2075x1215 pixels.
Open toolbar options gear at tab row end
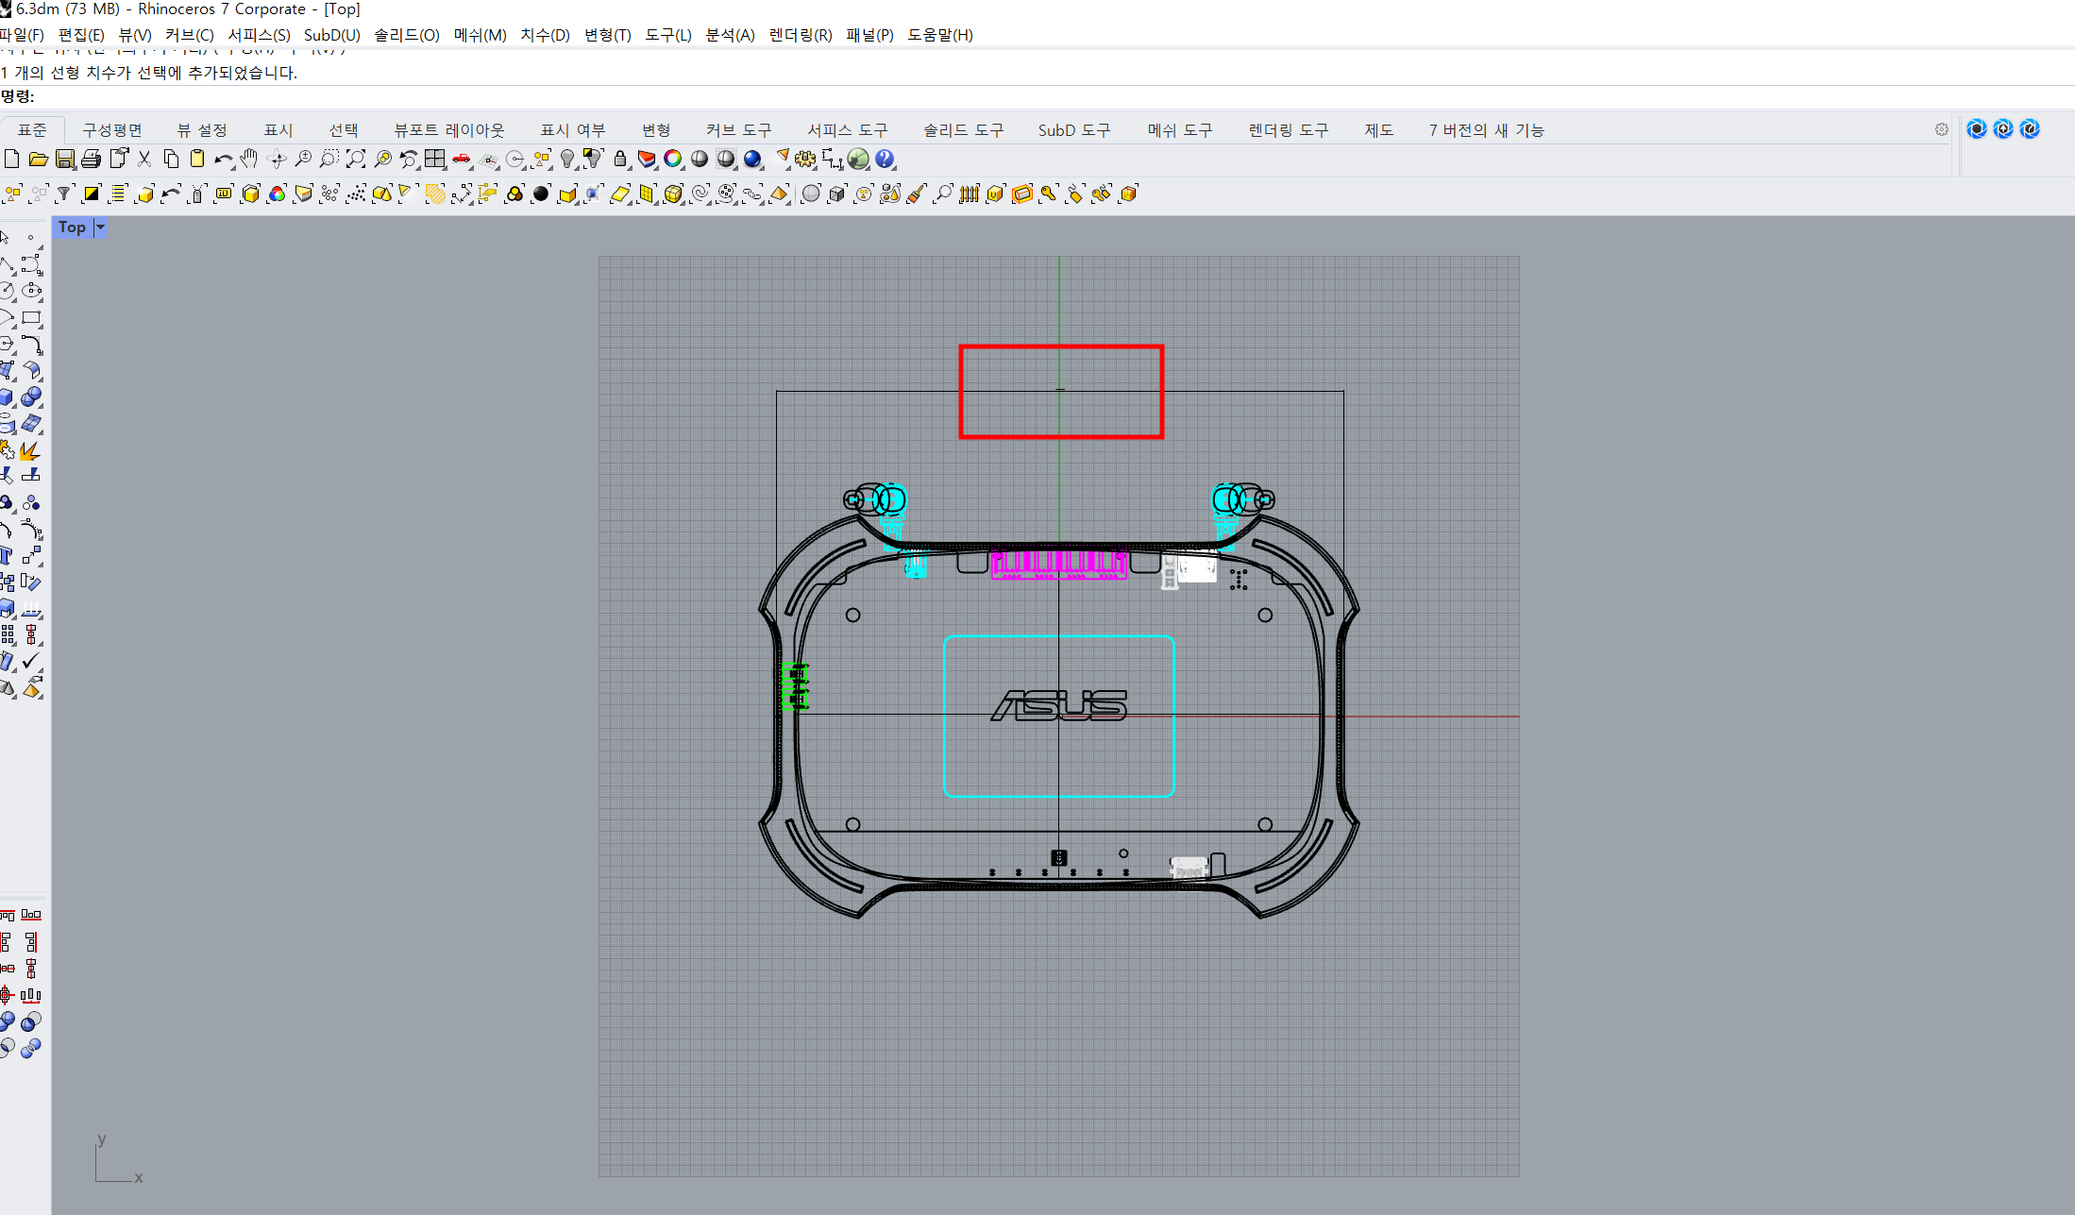(x=1942, y=129)
